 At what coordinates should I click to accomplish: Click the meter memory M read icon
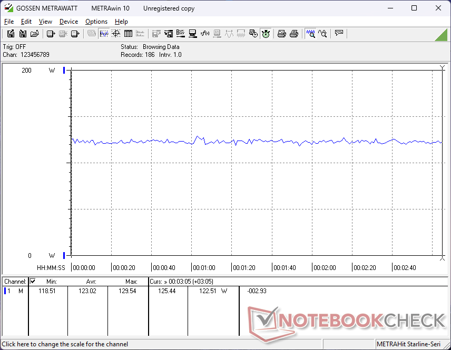pos(75,34)
